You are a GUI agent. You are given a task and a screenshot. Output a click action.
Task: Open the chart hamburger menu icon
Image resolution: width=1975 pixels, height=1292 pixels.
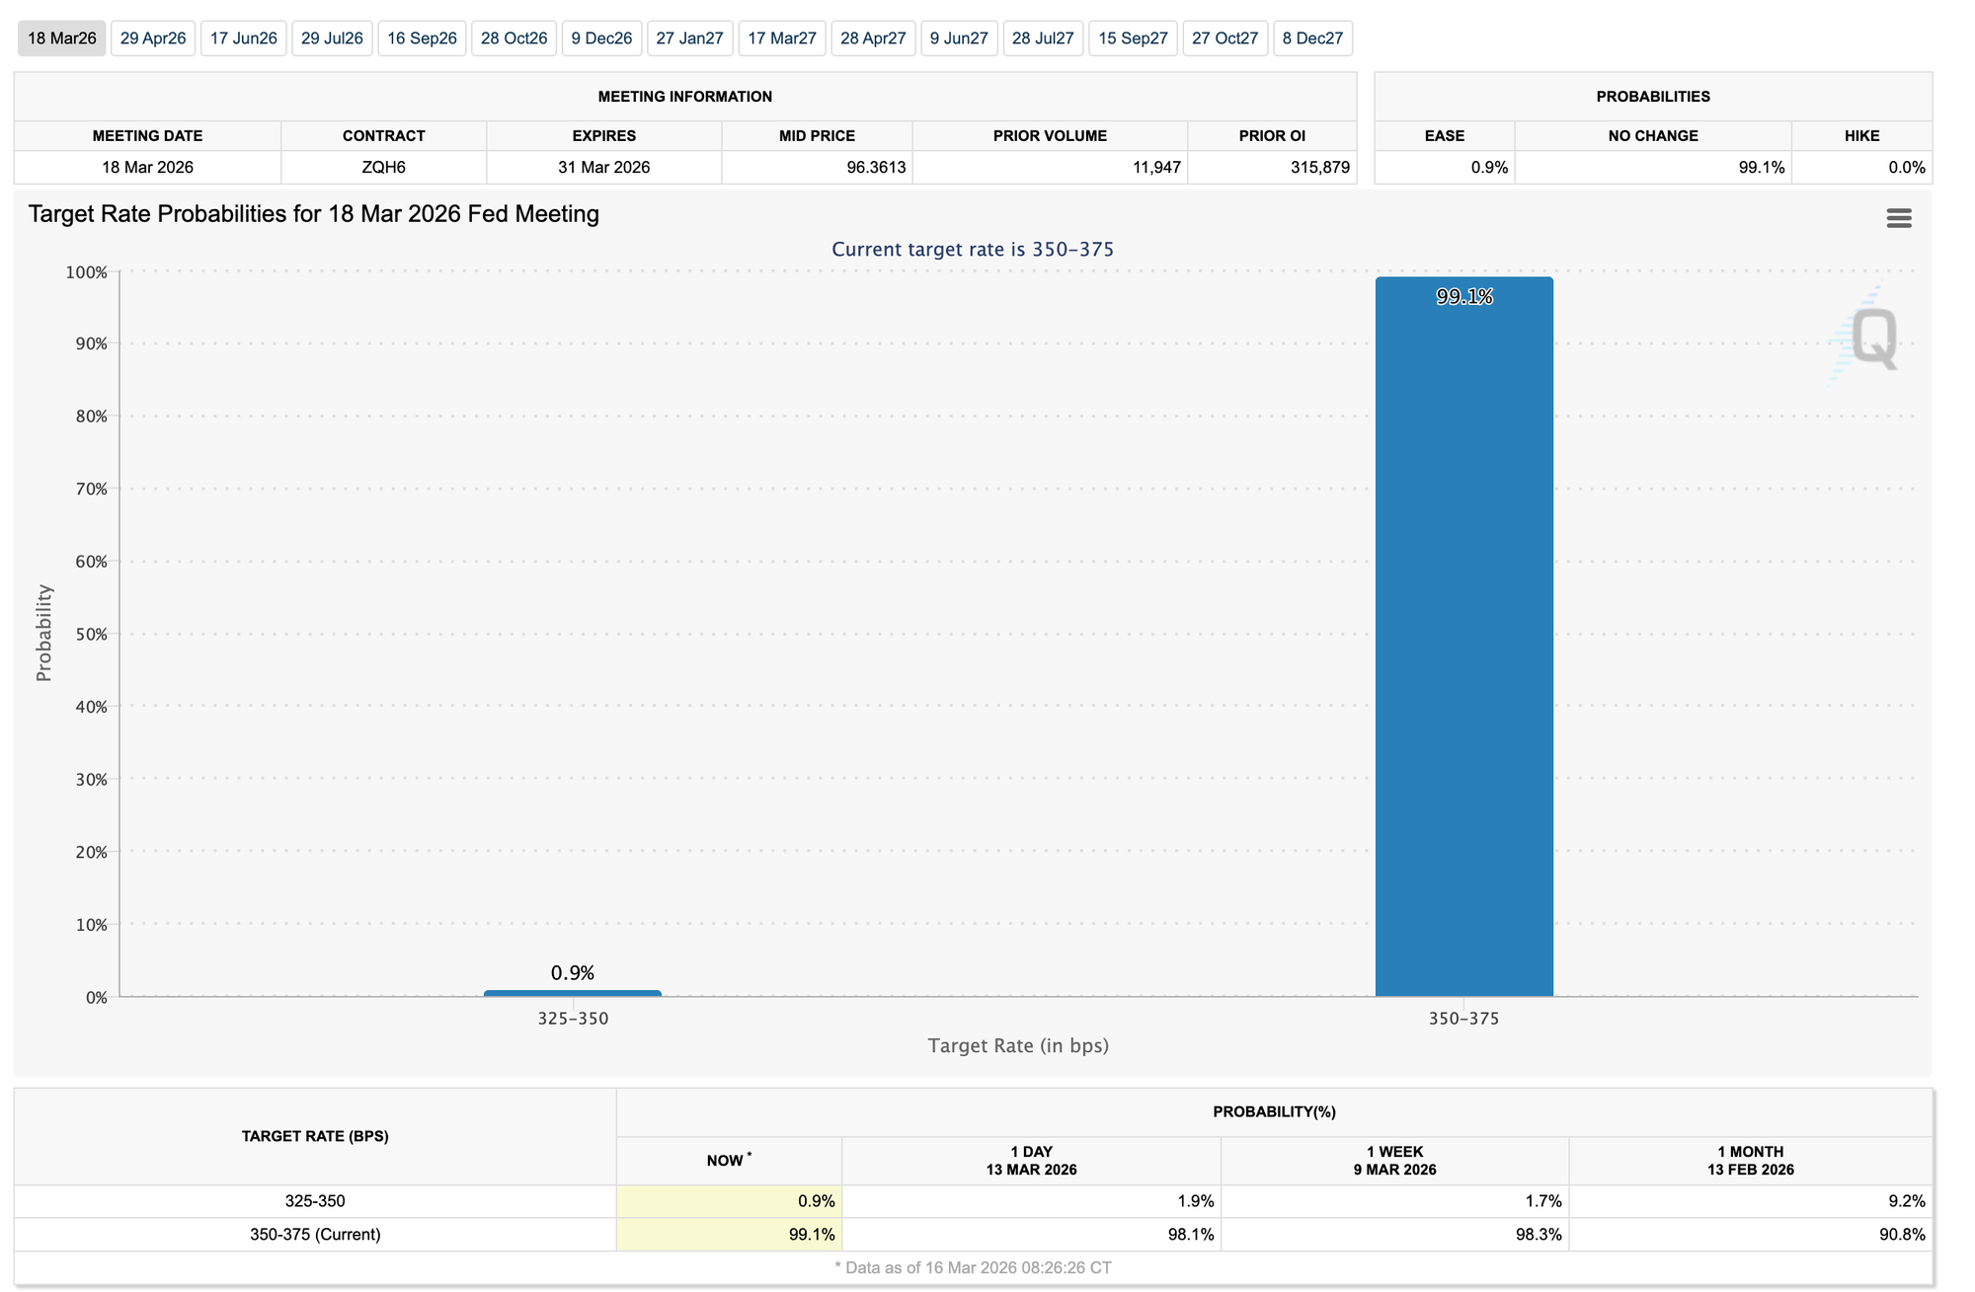click(1898, 218)
